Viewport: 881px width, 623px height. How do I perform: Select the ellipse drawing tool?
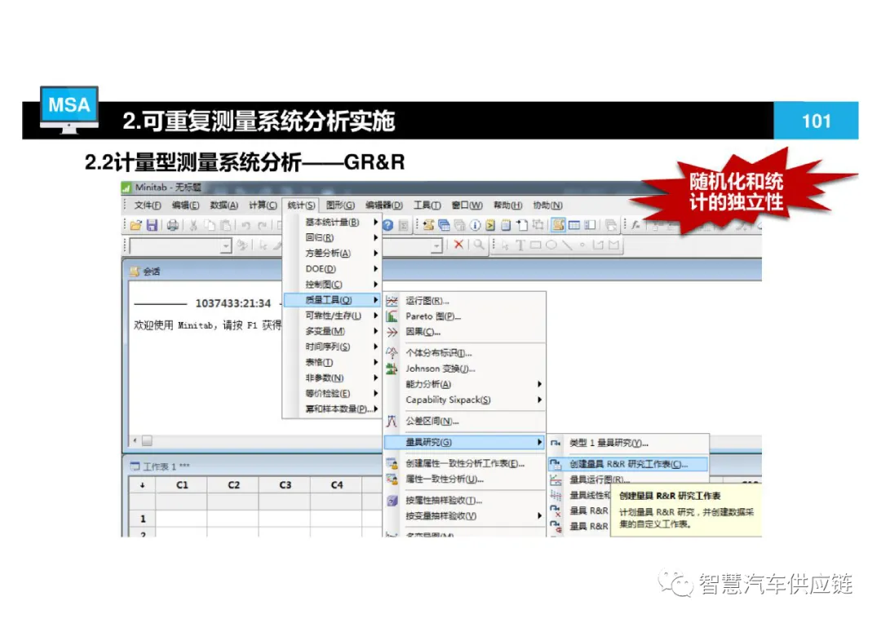click(551, 245)
